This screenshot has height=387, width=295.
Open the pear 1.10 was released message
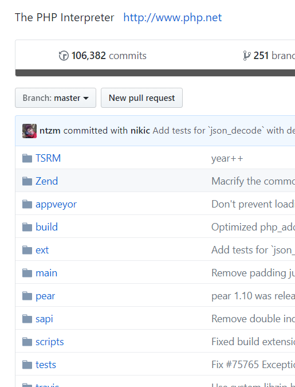click(x=253, y=296)
